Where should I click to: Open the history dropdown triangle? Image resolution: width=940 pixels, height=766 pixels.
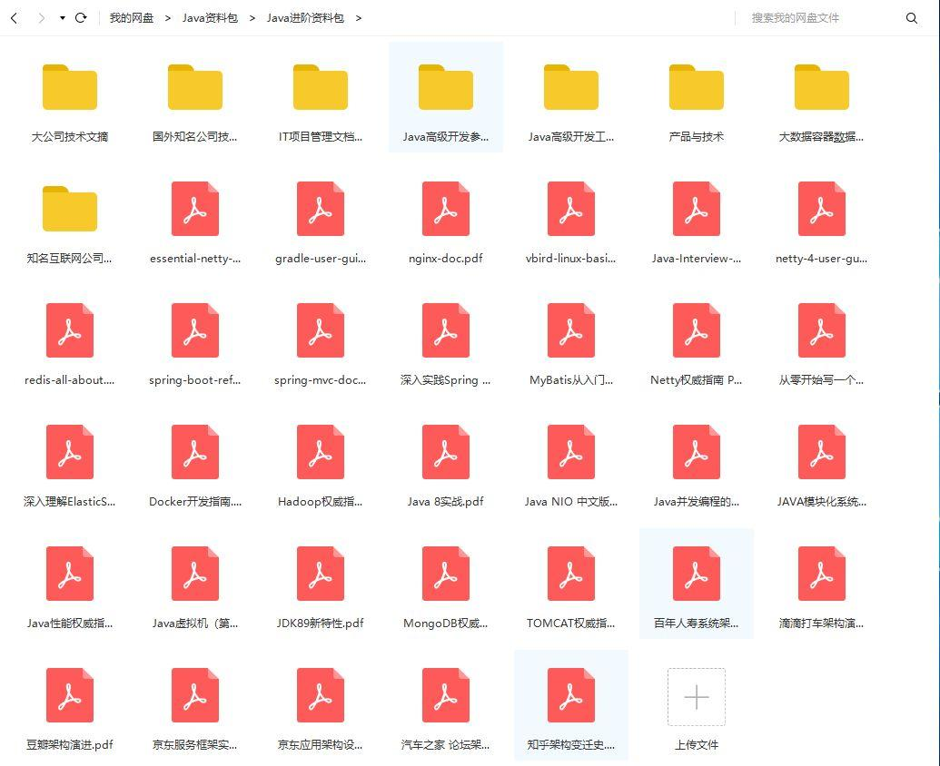click(63, 18)
